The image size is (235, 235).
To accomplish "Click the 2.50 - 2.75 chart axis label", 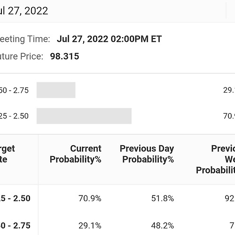I will pyautogui.click(x=14, y=90).
